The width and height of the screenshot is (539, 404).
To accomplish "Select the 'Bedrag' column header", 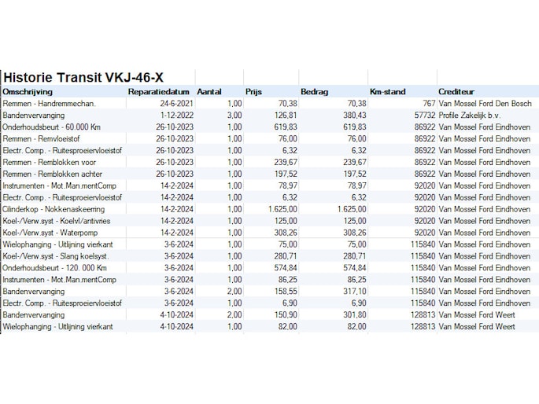I will tap(314, 92).
